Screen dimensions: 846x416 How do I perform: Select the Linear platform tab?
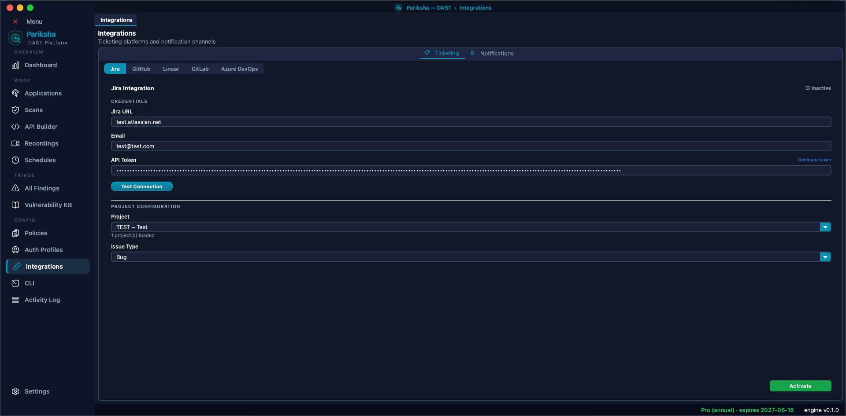coord(171,69)
